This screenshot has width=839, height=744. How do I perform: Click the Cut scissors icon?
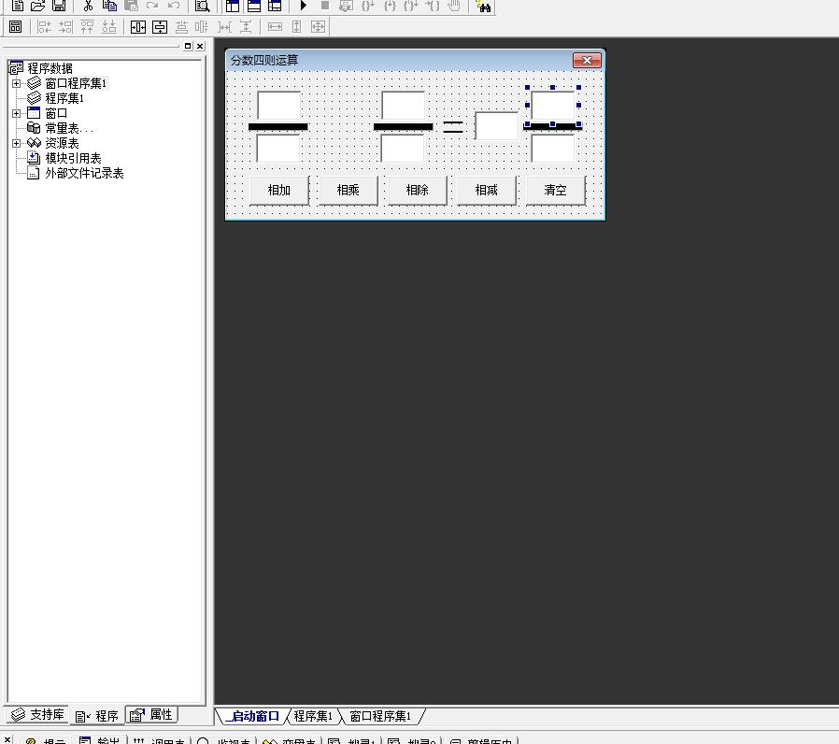click(x=88, y=6)
